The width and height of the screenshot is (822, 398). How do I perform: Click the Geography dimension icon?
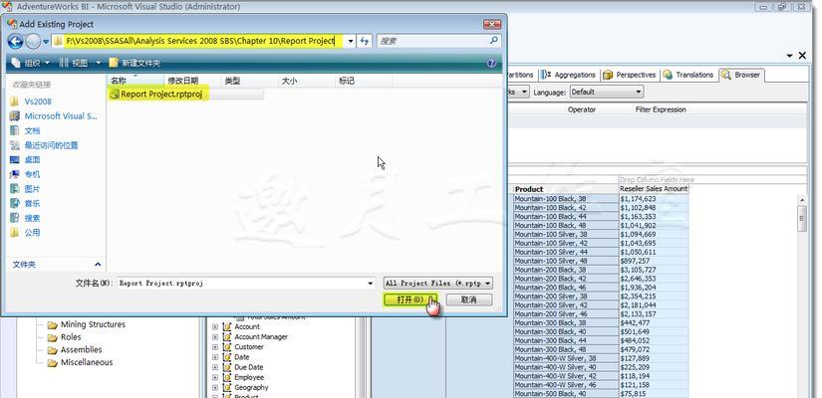point(227,387)
